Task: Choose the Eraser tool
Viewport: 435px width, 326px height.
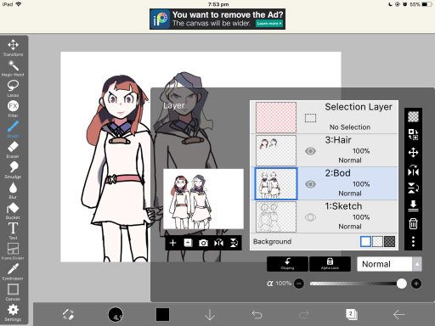Action: [13, 149]
